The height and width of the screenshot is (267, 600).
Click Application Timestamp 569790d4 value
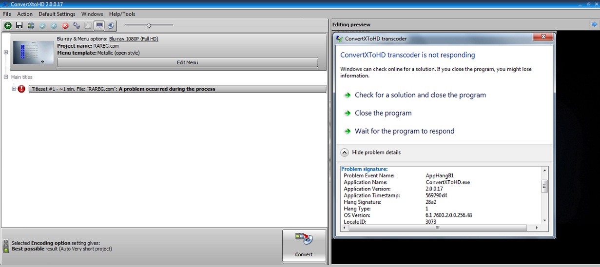tap(436, 195)
